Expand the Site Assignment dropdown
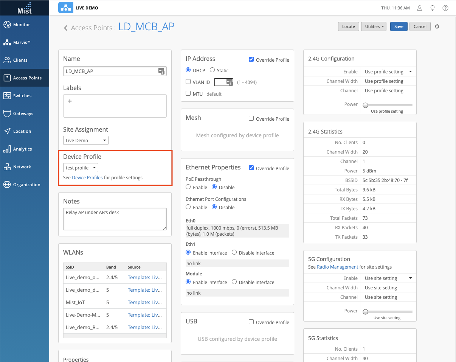Screen dimensions: 456x362 click(x=86, y=140)
